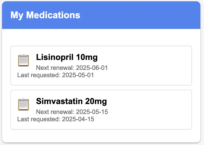The width and height of the screenshot is (204, 145).
Task: Click empty area of blue header bar
Action: pos(141,15)
